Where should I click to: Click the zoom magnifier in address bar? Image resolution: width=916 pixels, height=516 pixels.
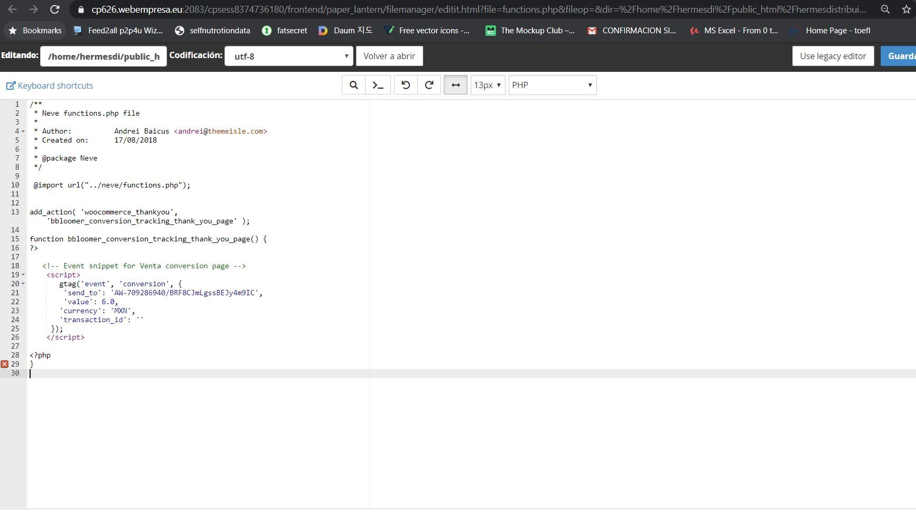point(885,10)
